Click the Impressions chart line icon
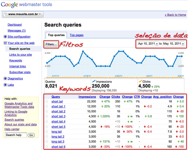This screenshot has height=150, width=188. coord(94,82)
